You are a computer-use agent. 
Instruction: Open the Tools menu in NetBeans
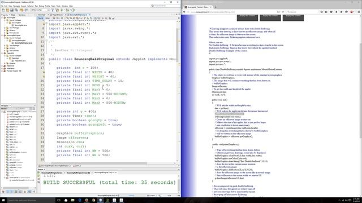click(58, 6)
